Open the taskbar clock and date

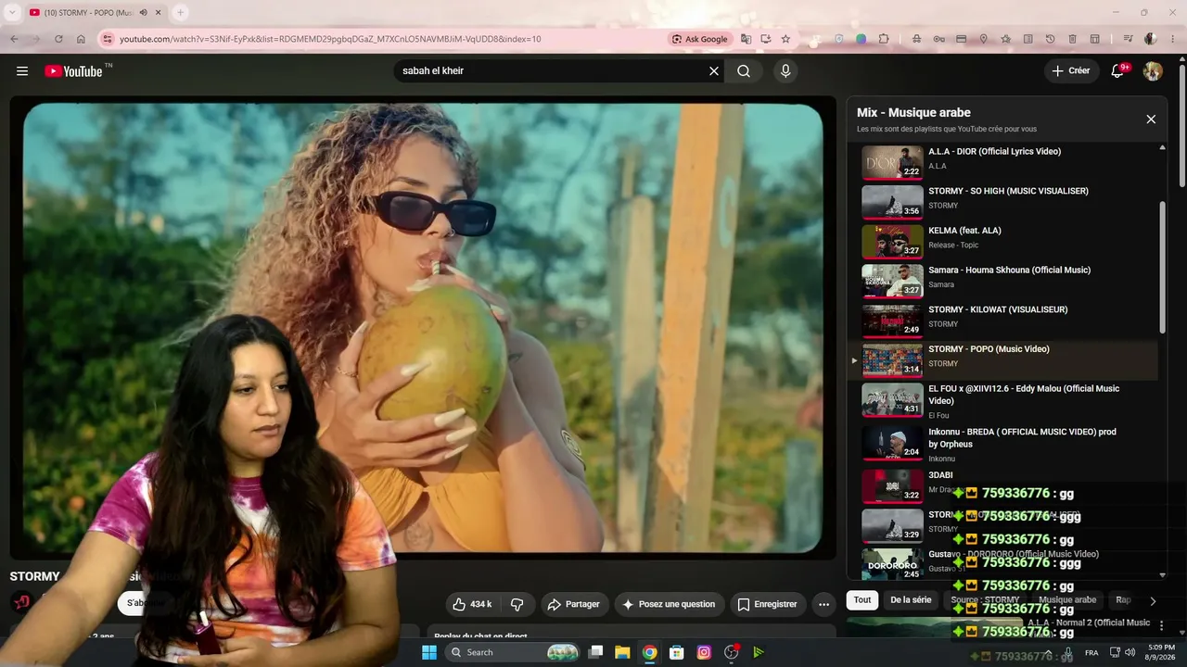tap(1161, 652)
